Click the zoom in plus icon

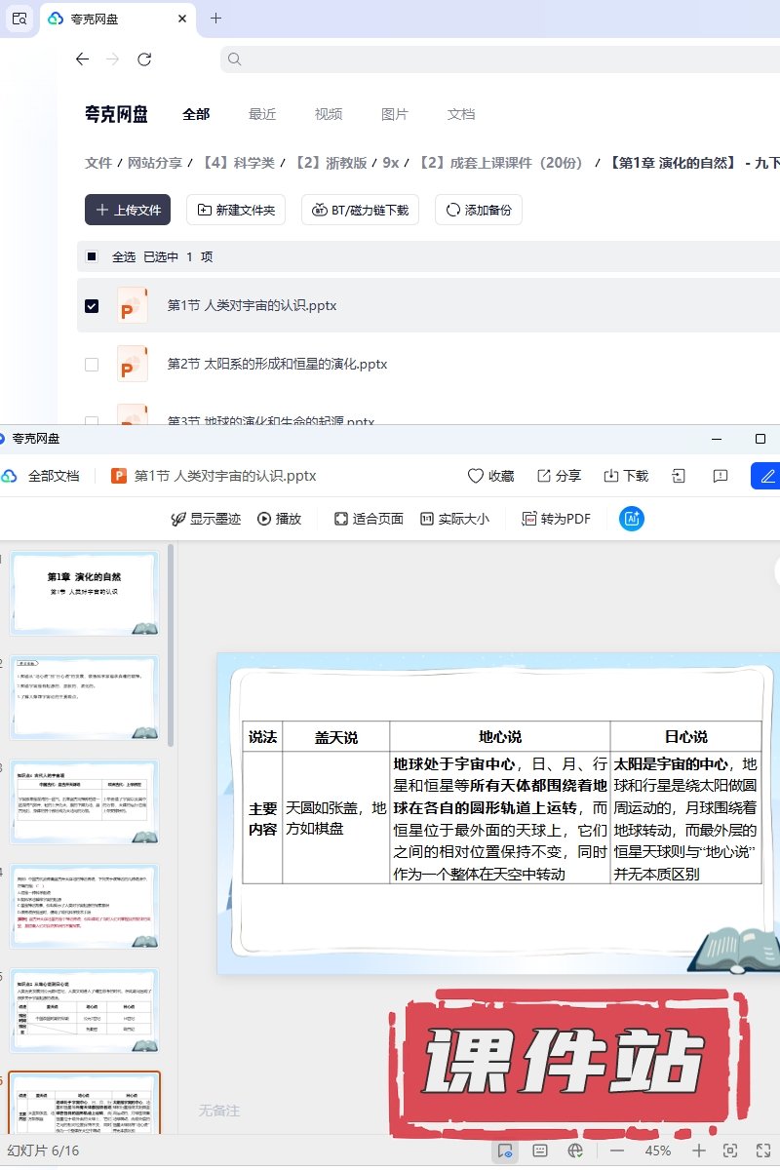[699, 1150]
